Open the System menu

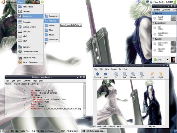click(28, 2)
